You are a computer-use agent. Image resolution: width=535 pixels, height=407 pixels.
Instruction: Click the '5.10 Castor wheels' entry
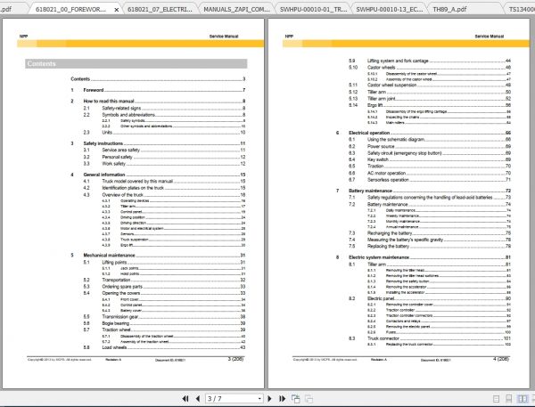tap(430, 68)
